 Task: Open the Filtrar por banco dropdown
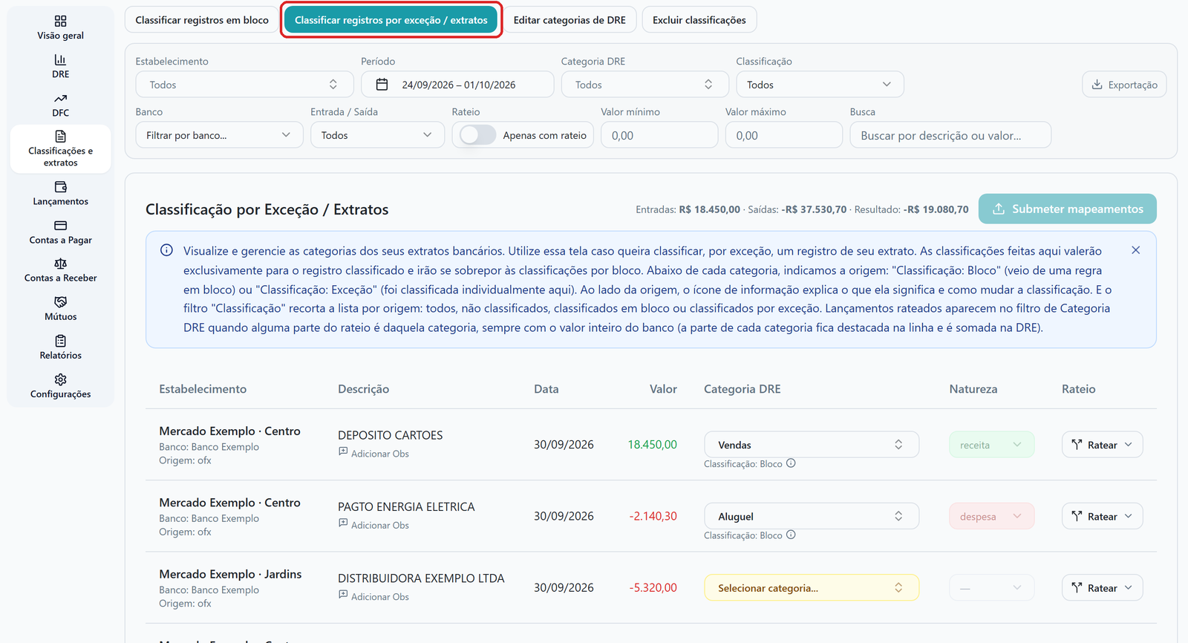[x=219, y=135]
